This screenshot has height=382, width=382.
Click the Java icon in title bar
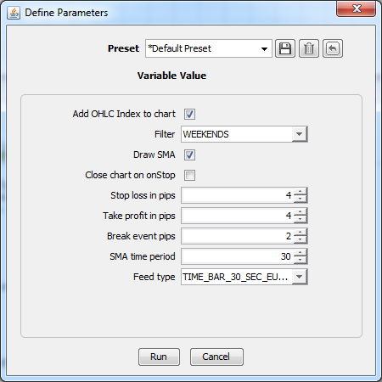coord(14,13)
